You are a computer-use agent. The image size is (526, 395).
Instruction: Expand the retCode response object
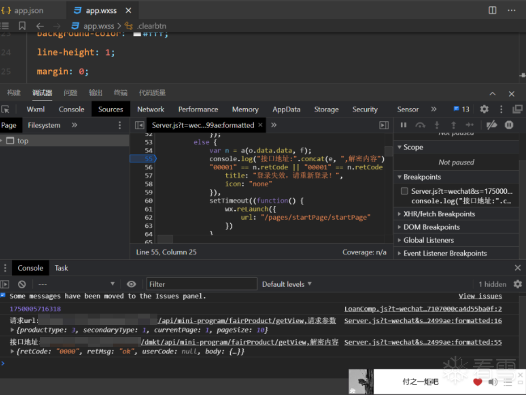coord(13,352)
